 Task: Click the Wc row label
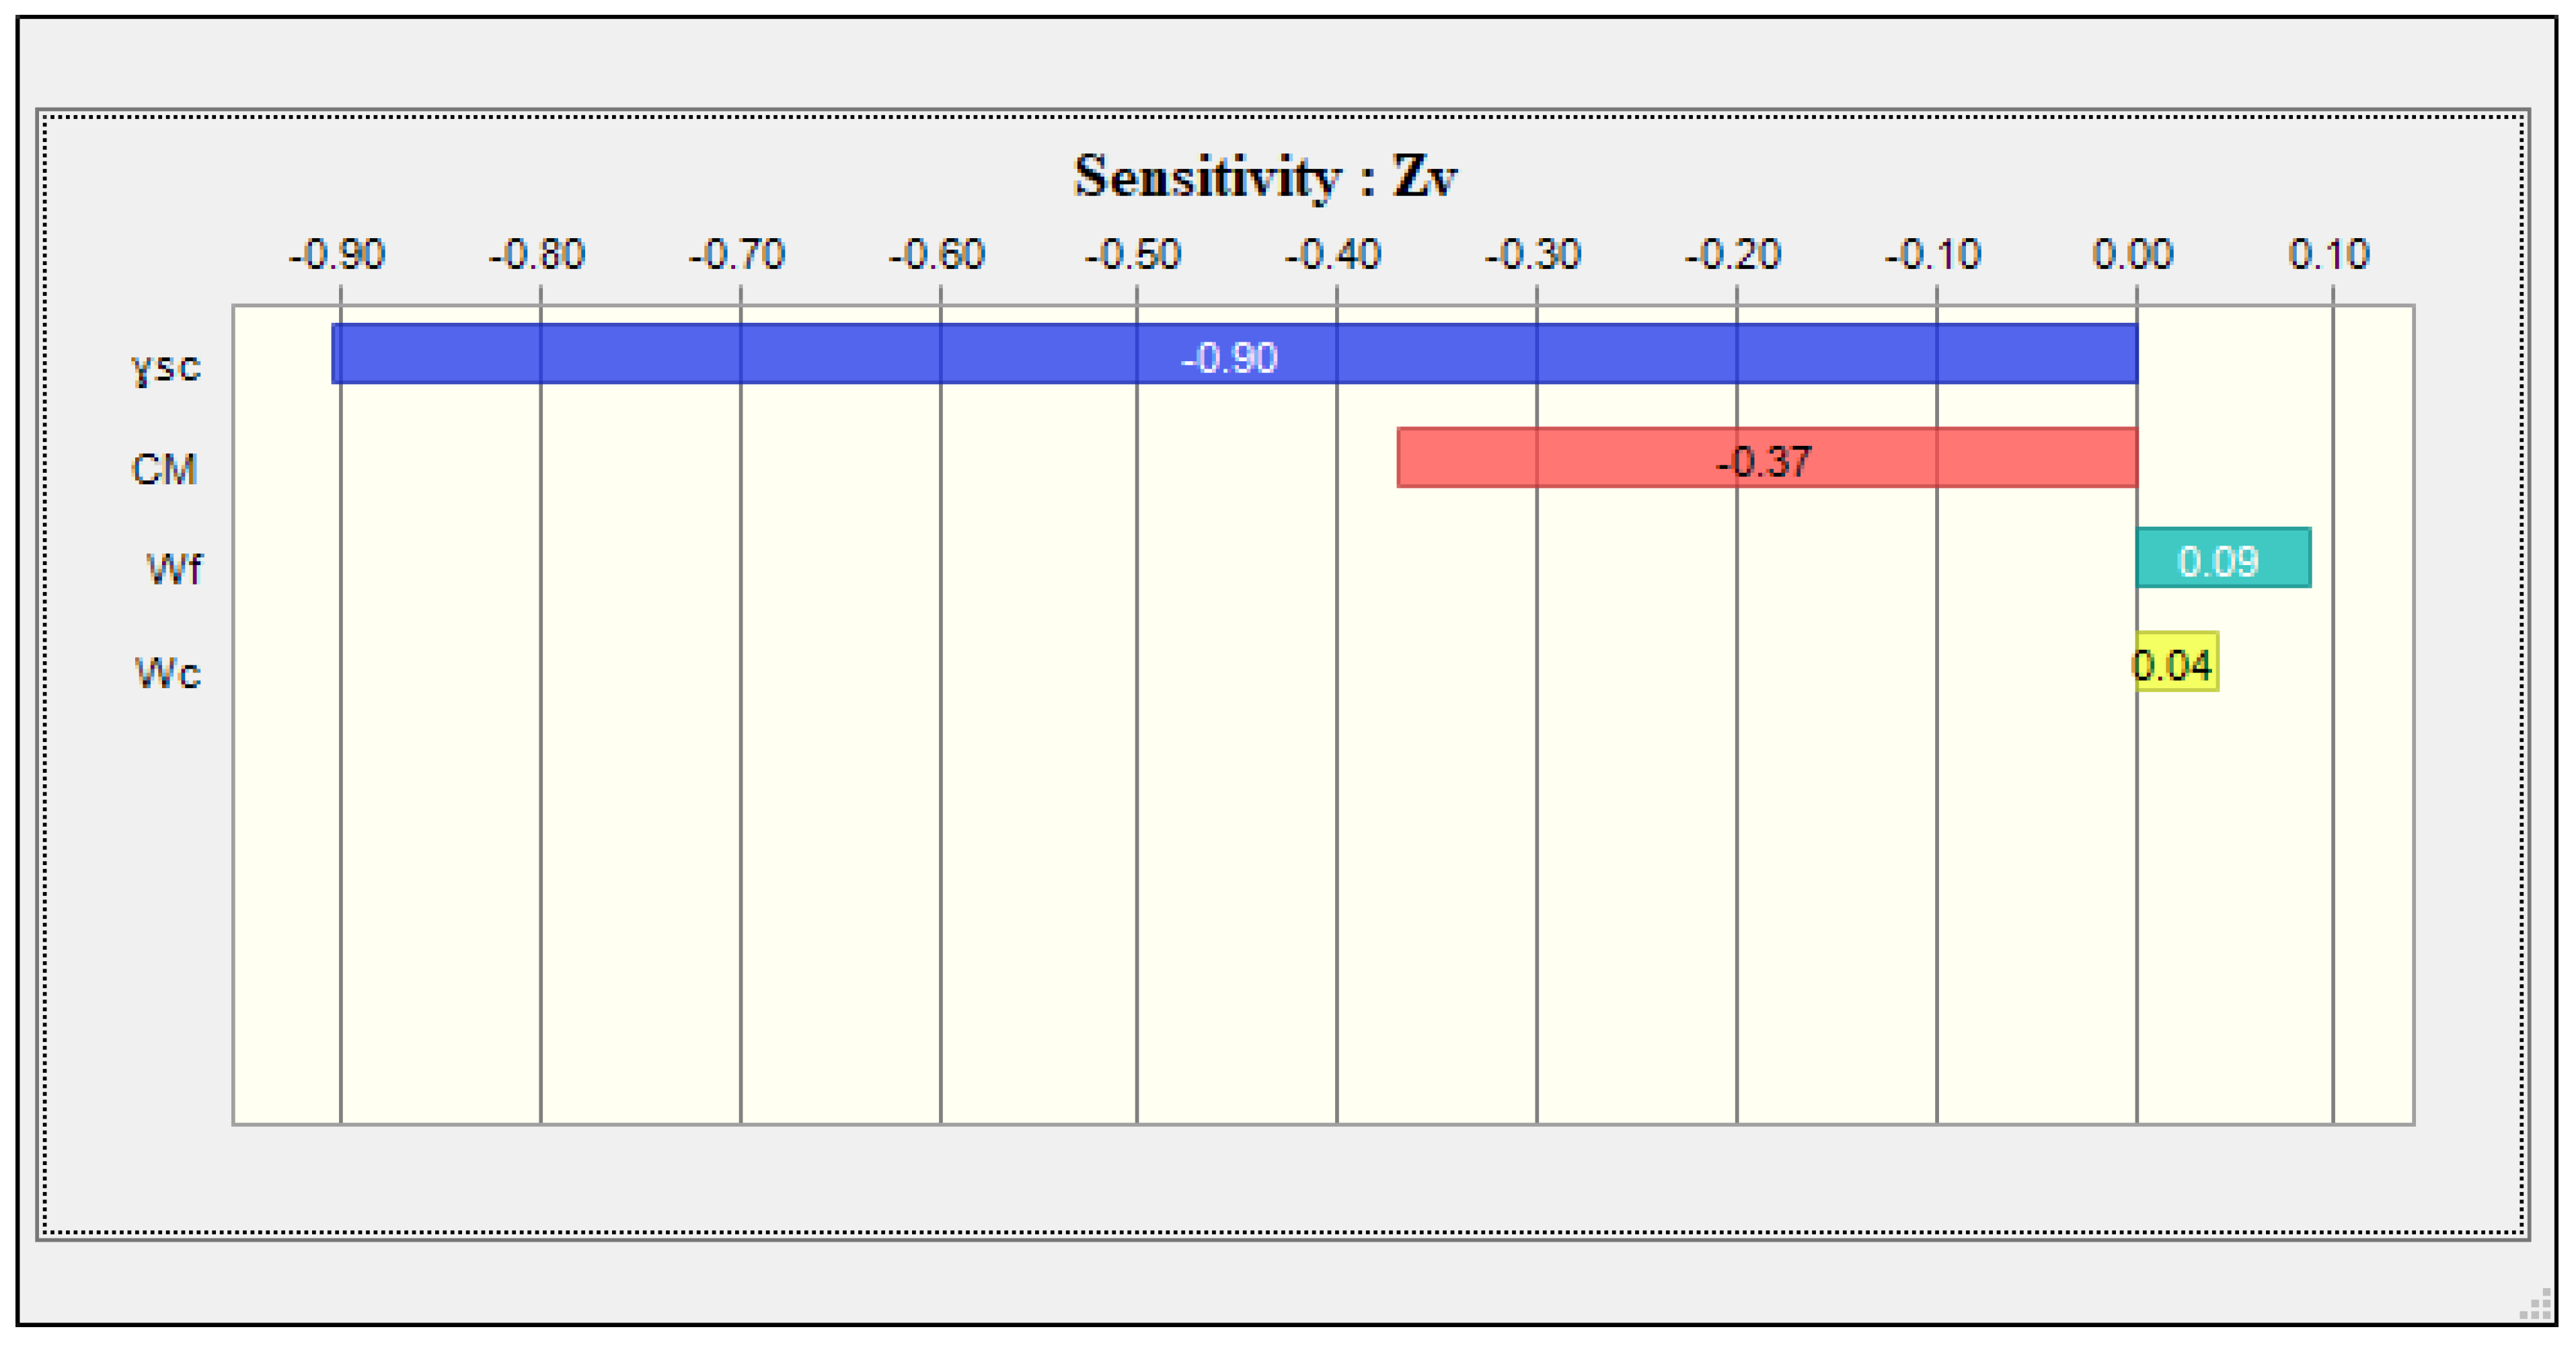pos(168,672)
